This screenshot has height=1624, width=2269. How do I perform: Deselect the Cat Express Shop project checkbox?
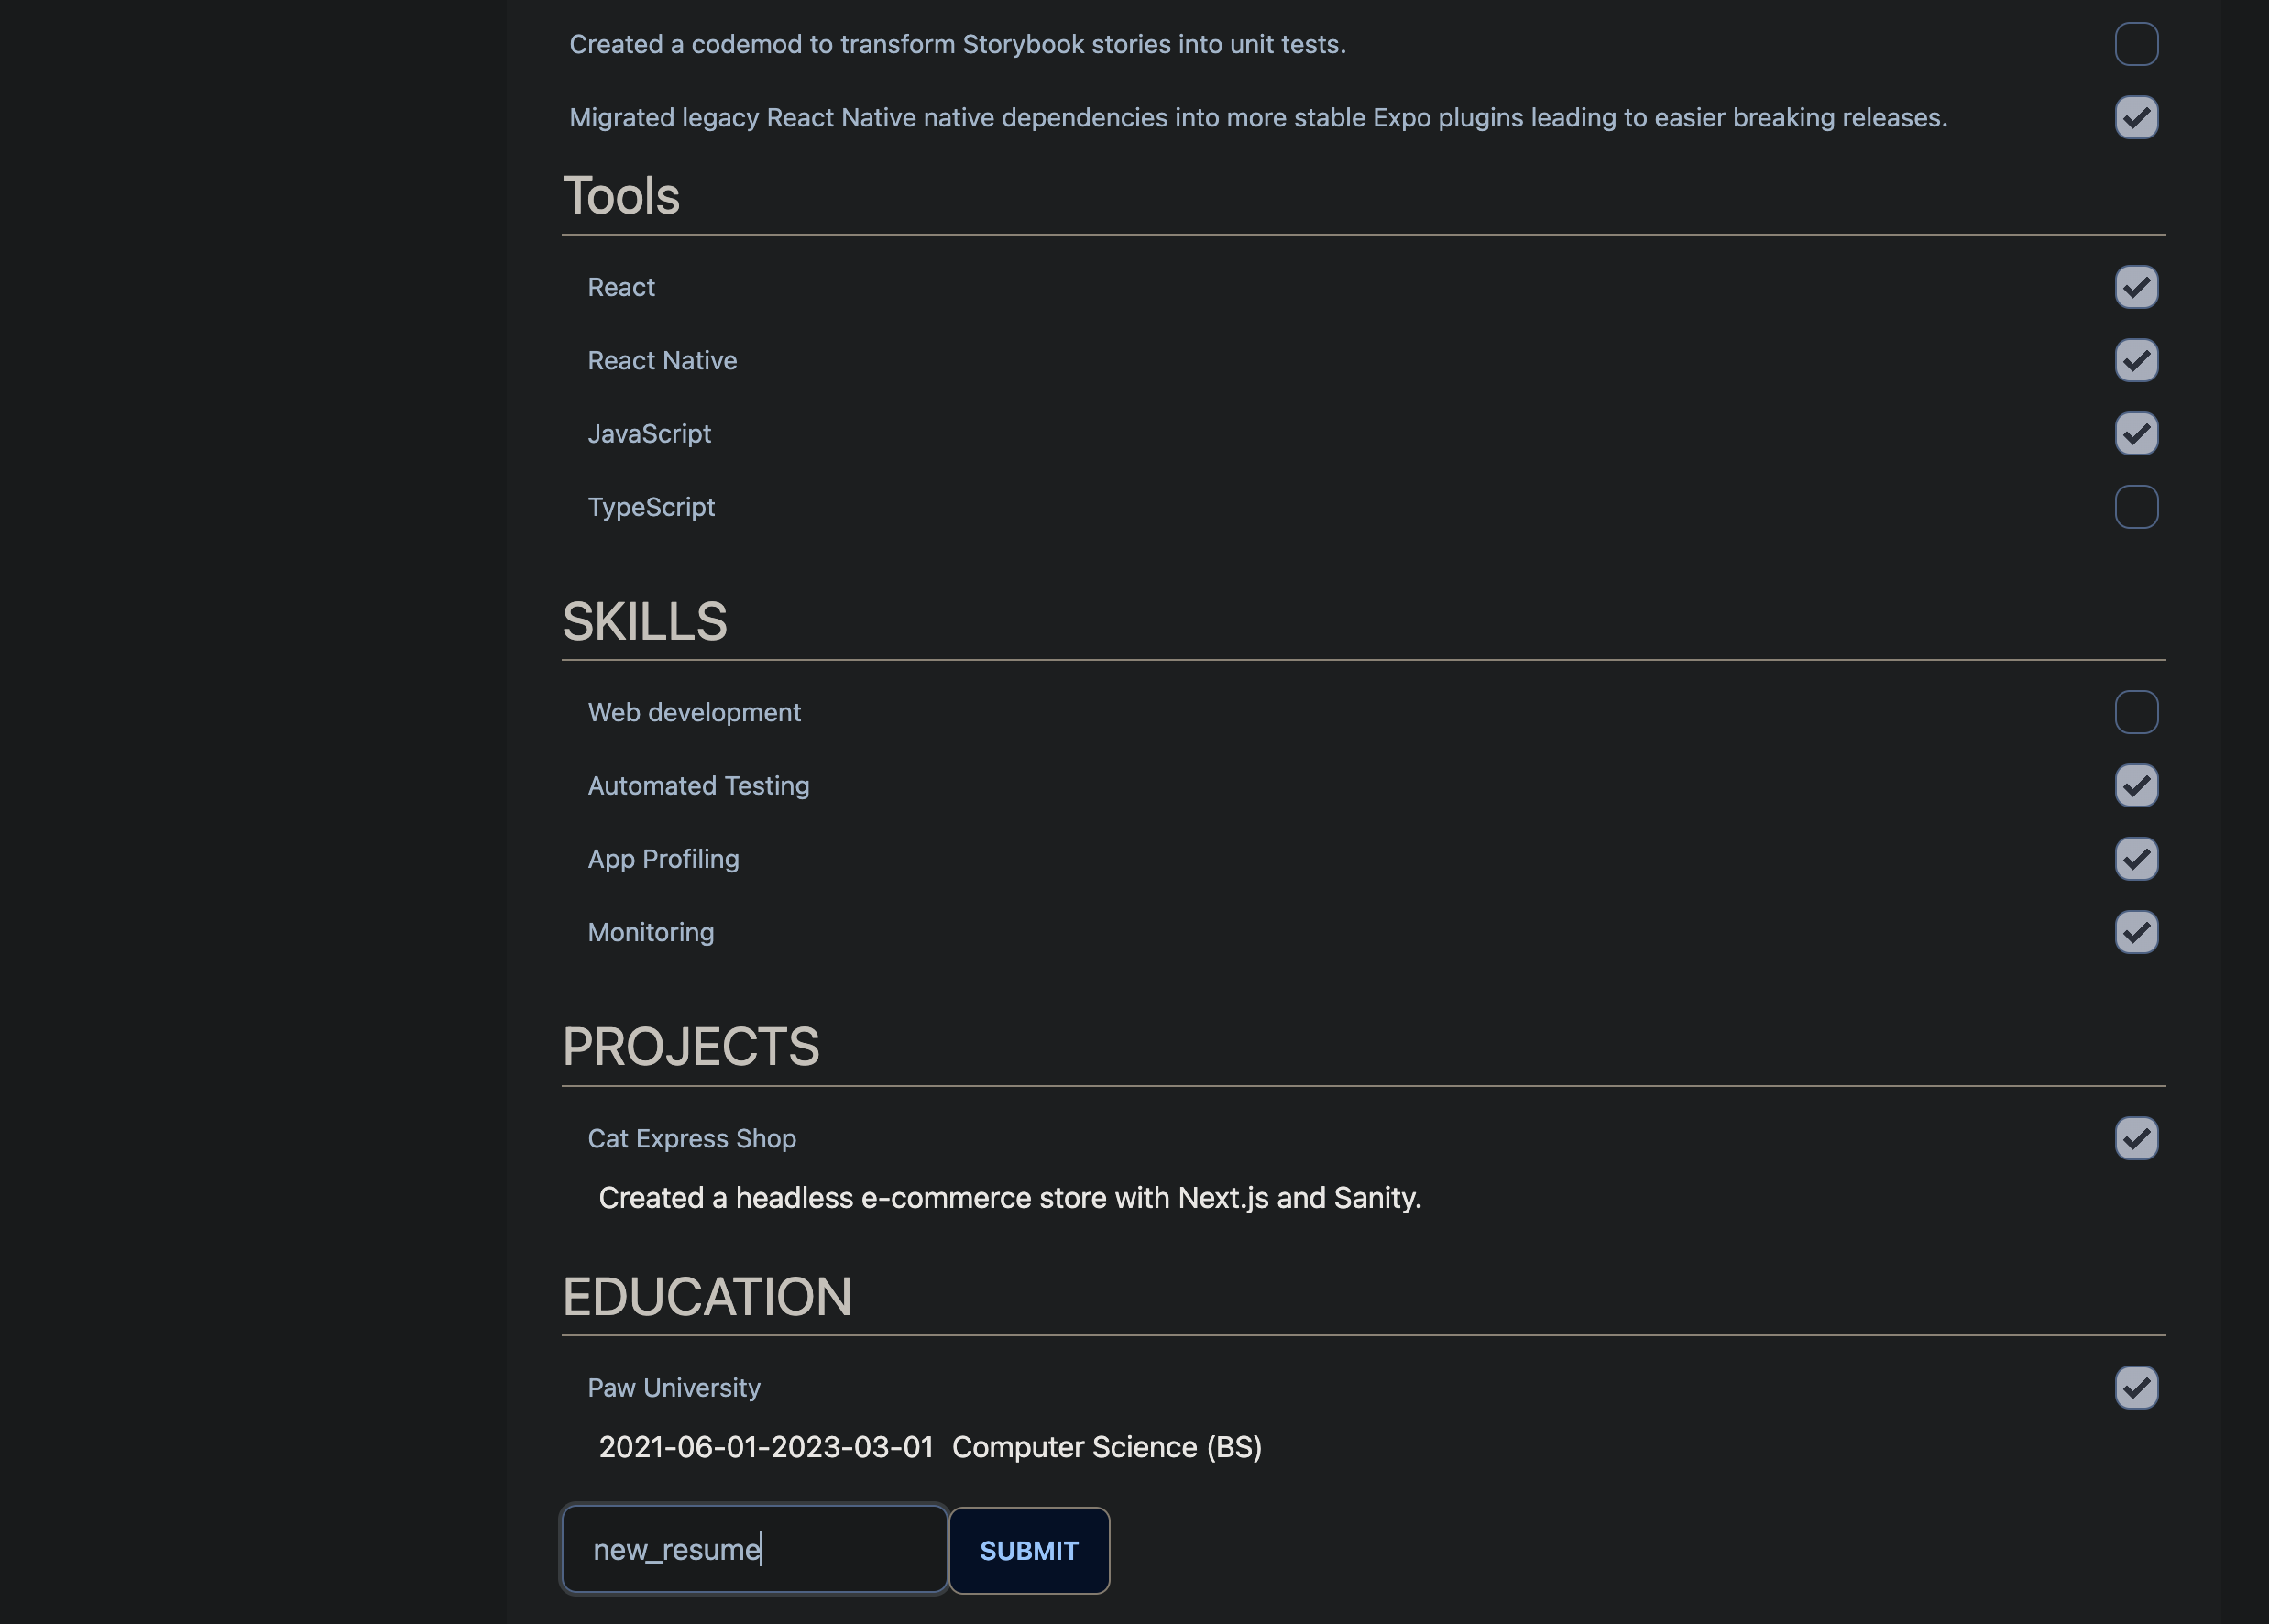pyautogui.click(x=2136, y=1138)
